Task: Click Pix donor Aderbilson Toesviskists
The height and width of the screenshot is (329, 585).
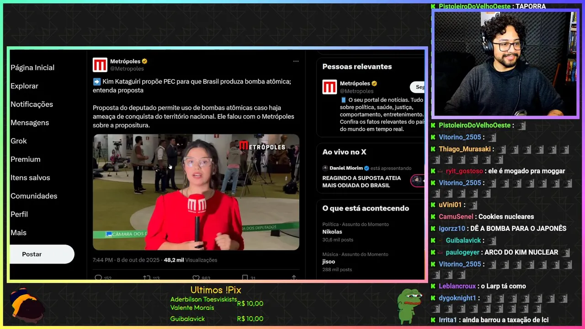Action: tap(203, 299)
